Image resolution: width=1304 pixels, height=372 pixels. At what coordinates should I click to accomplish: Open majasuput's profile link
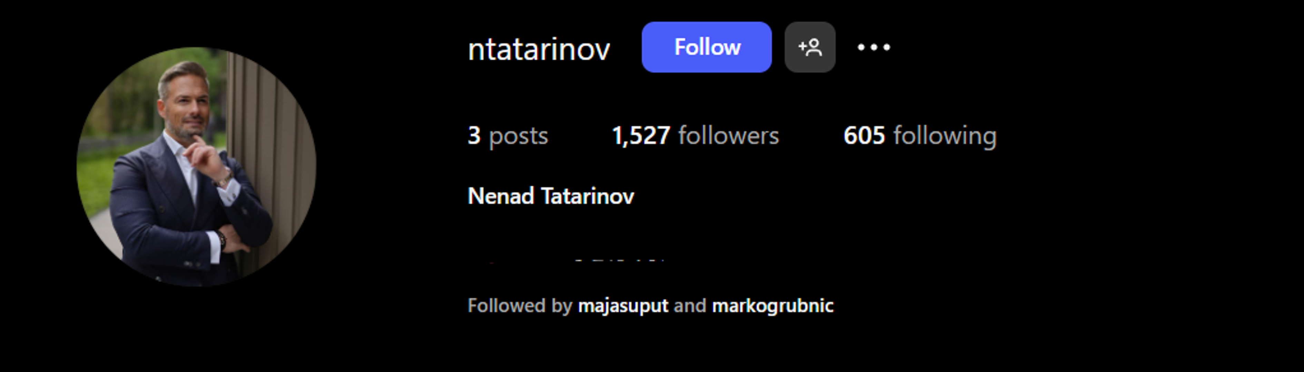[623, 306]
